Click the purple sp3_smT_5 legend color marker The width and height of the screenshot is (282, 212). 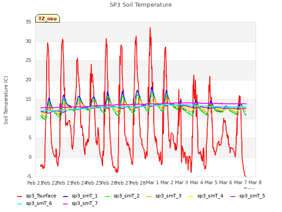point(233,196)
